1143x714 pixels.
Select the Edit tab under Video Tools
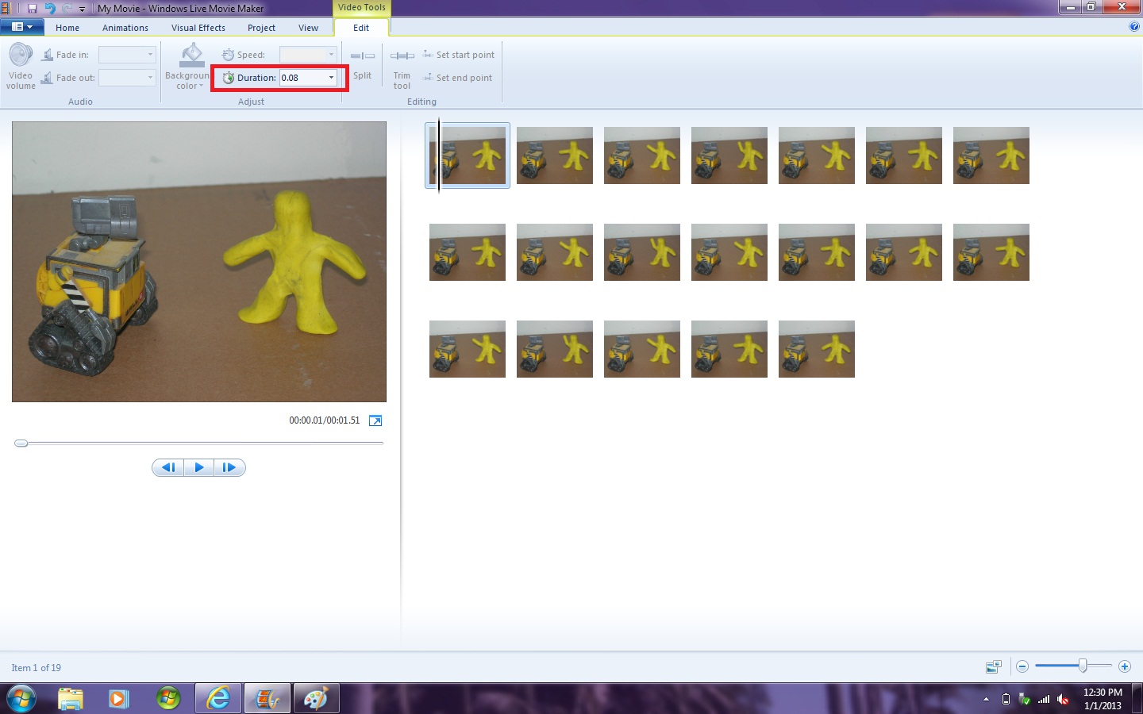[x=361, y=28]
